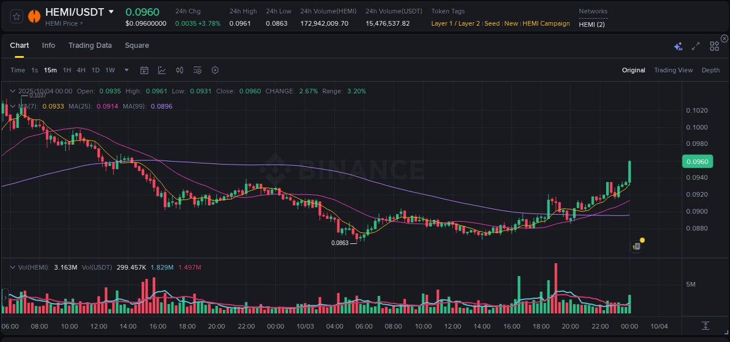Collapse the main price chart panel chevron
Viewport: 730px width, 342px height.
[x=13, y=91]
